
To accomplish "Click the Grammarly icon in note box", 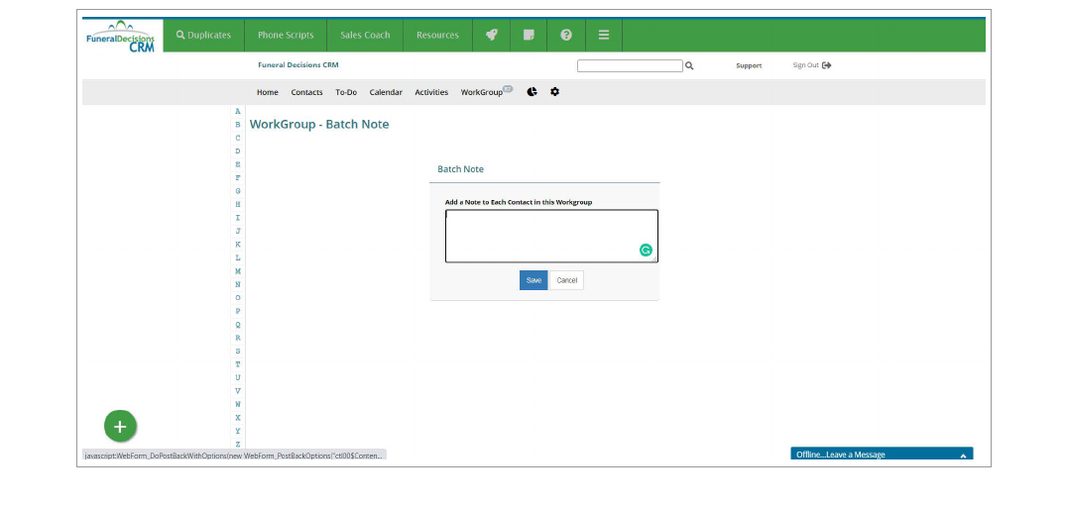I will pos(646,251).
